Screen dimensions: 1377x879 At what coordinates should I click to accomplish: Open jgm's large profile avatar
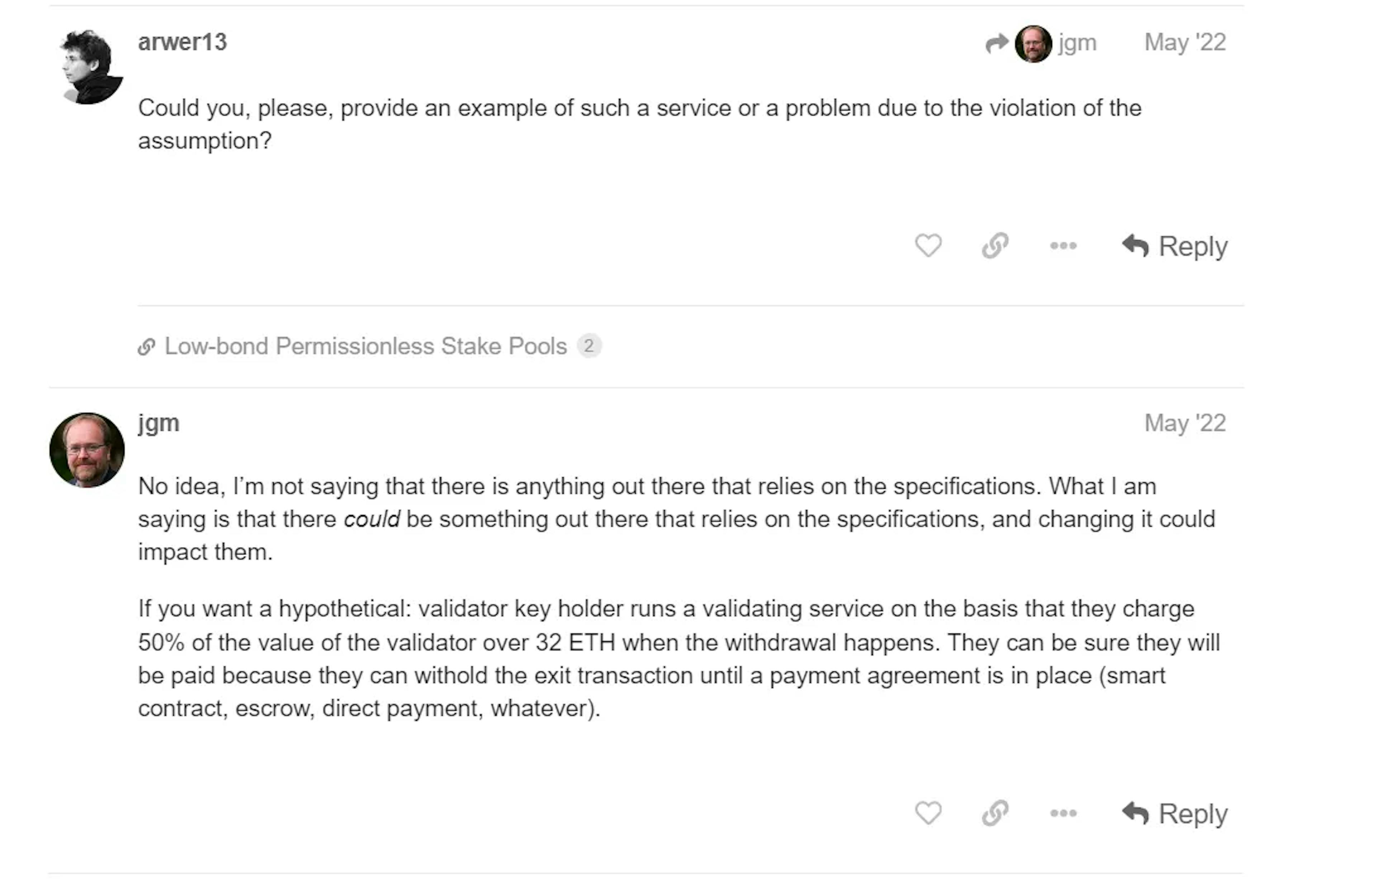pyautogui.click(x=87, y=450)
